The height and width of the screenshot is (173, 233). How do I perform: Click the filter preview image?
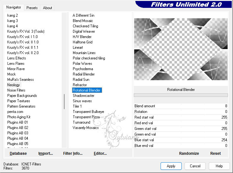181,49
